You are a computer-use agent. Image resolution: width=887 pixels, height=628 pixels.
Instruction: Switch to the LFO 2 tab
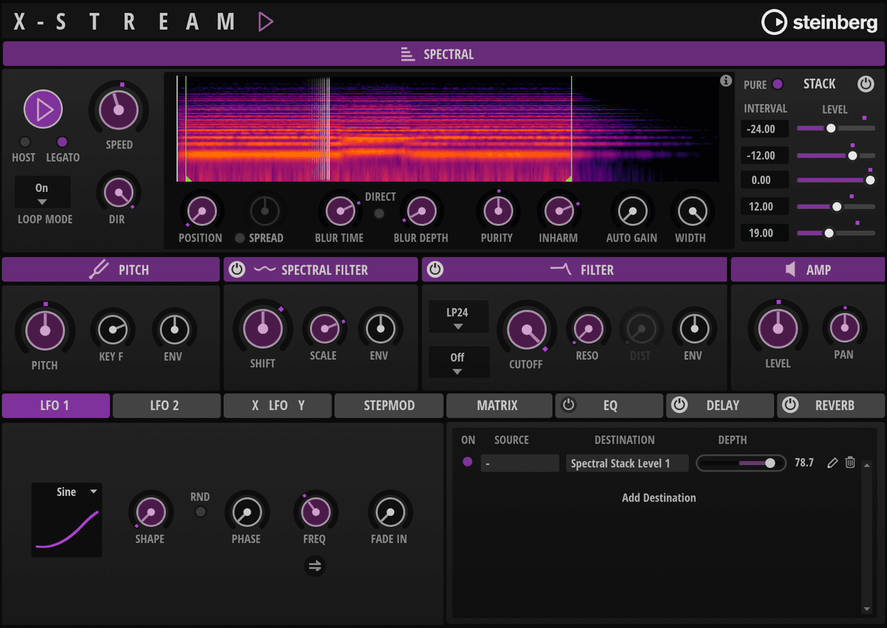(166, 405)
